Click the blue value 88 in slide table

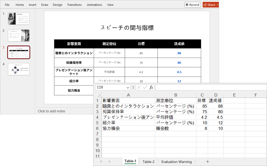point(179,53)
